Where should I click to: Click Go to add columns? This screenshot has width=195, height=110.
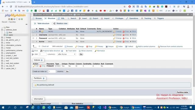pyautogui.click(x=81, y=54)
